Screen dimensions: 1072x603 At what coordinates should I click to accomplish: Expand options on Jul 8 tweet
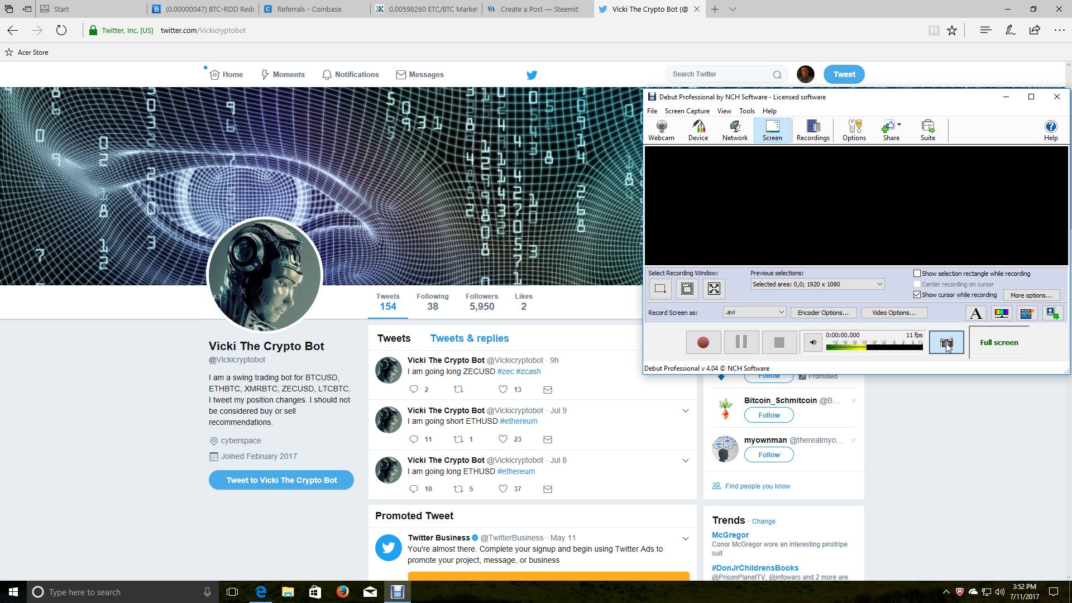pos(685,461)
